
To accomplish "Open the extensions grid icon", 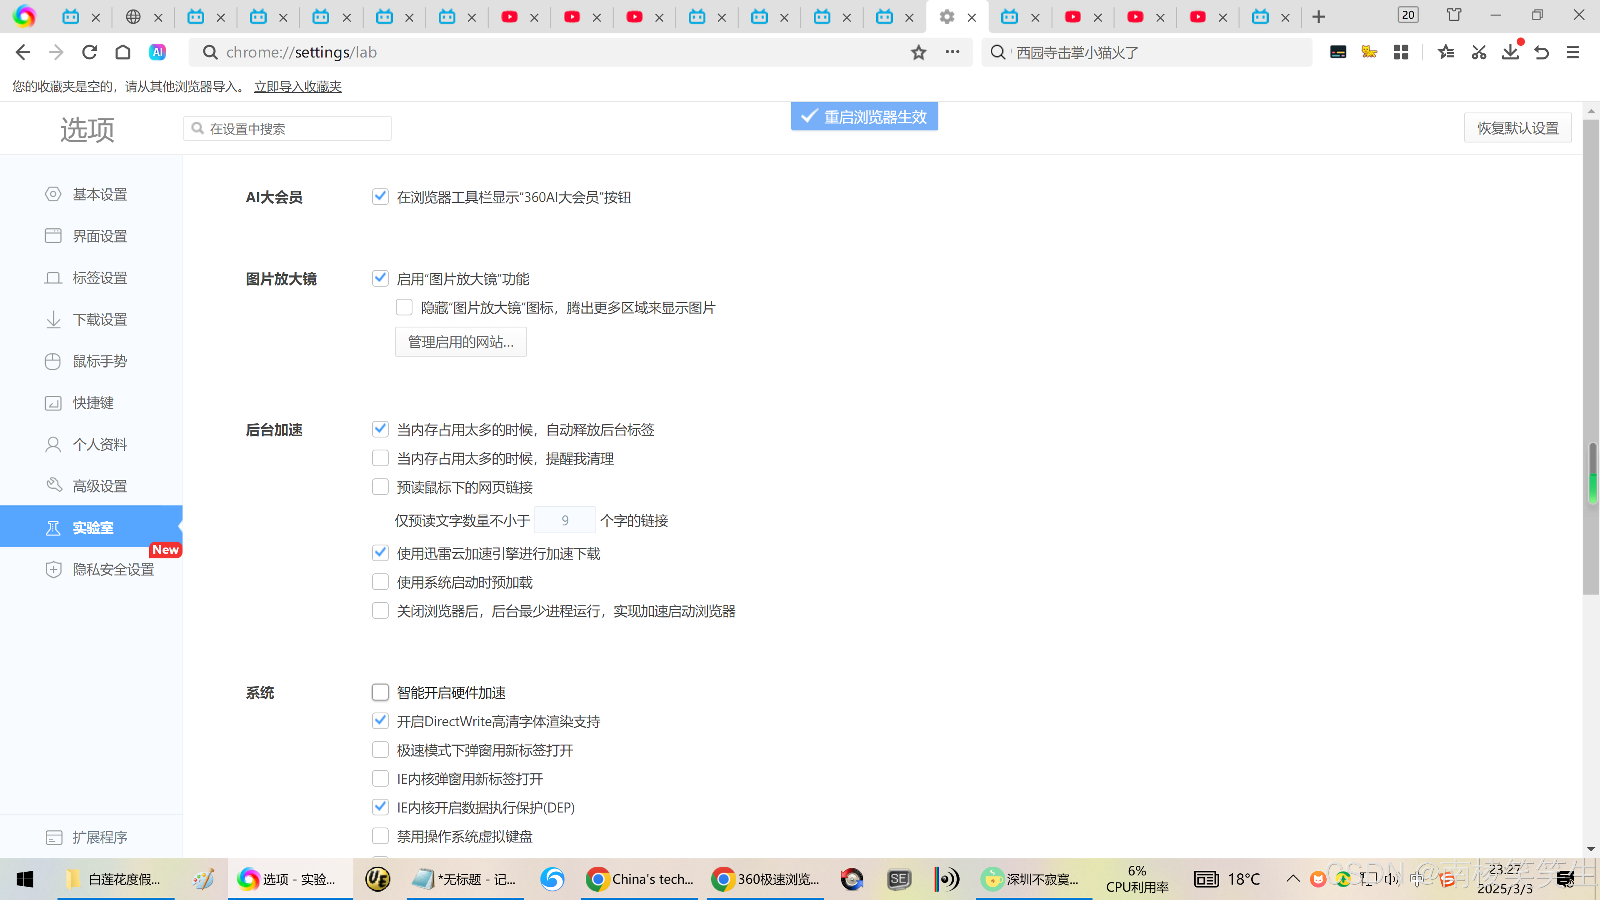I will pyautogui.click(x=1400, y=52).
